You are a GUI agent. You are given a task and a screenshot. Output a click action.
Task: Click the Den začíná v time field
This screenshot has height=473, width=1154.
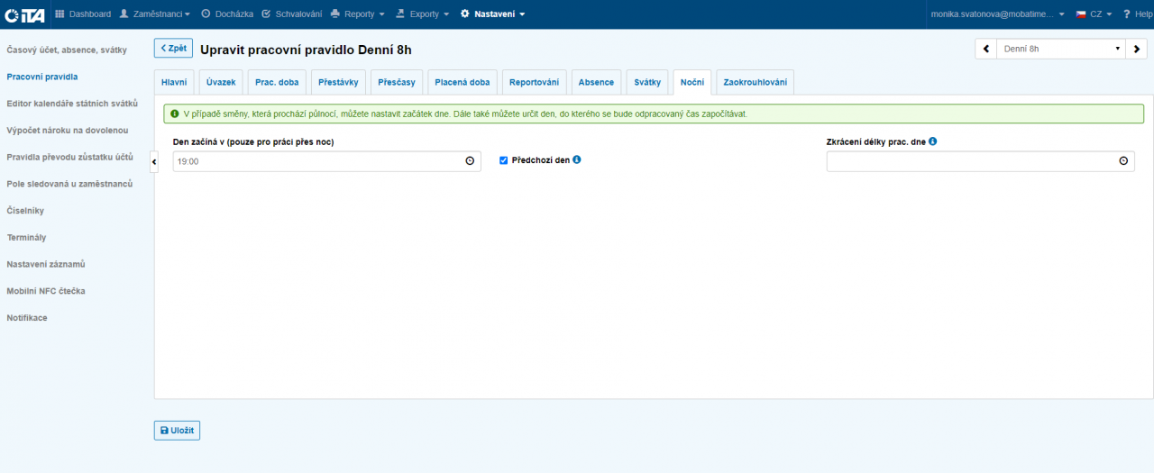click(x=316, y=161)
